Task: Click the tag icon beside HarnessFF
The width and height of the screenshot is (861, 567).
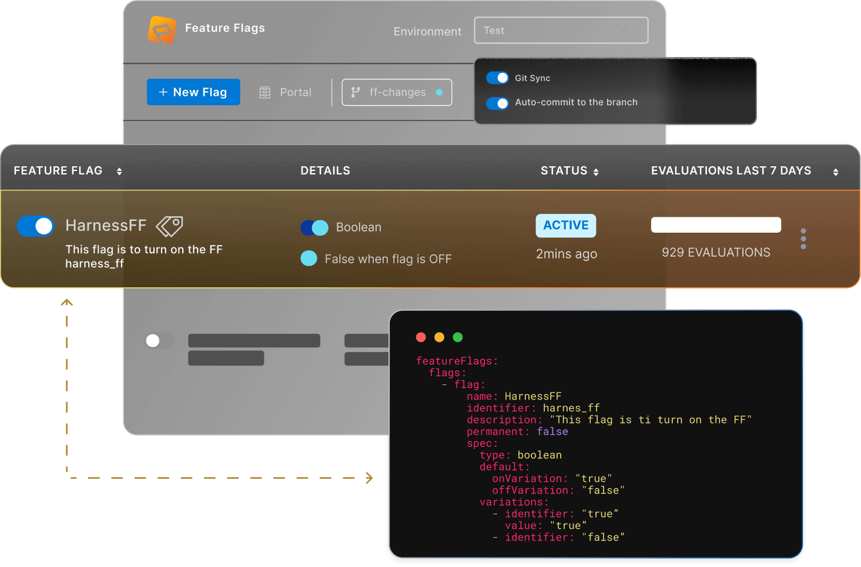Action: 169,226
